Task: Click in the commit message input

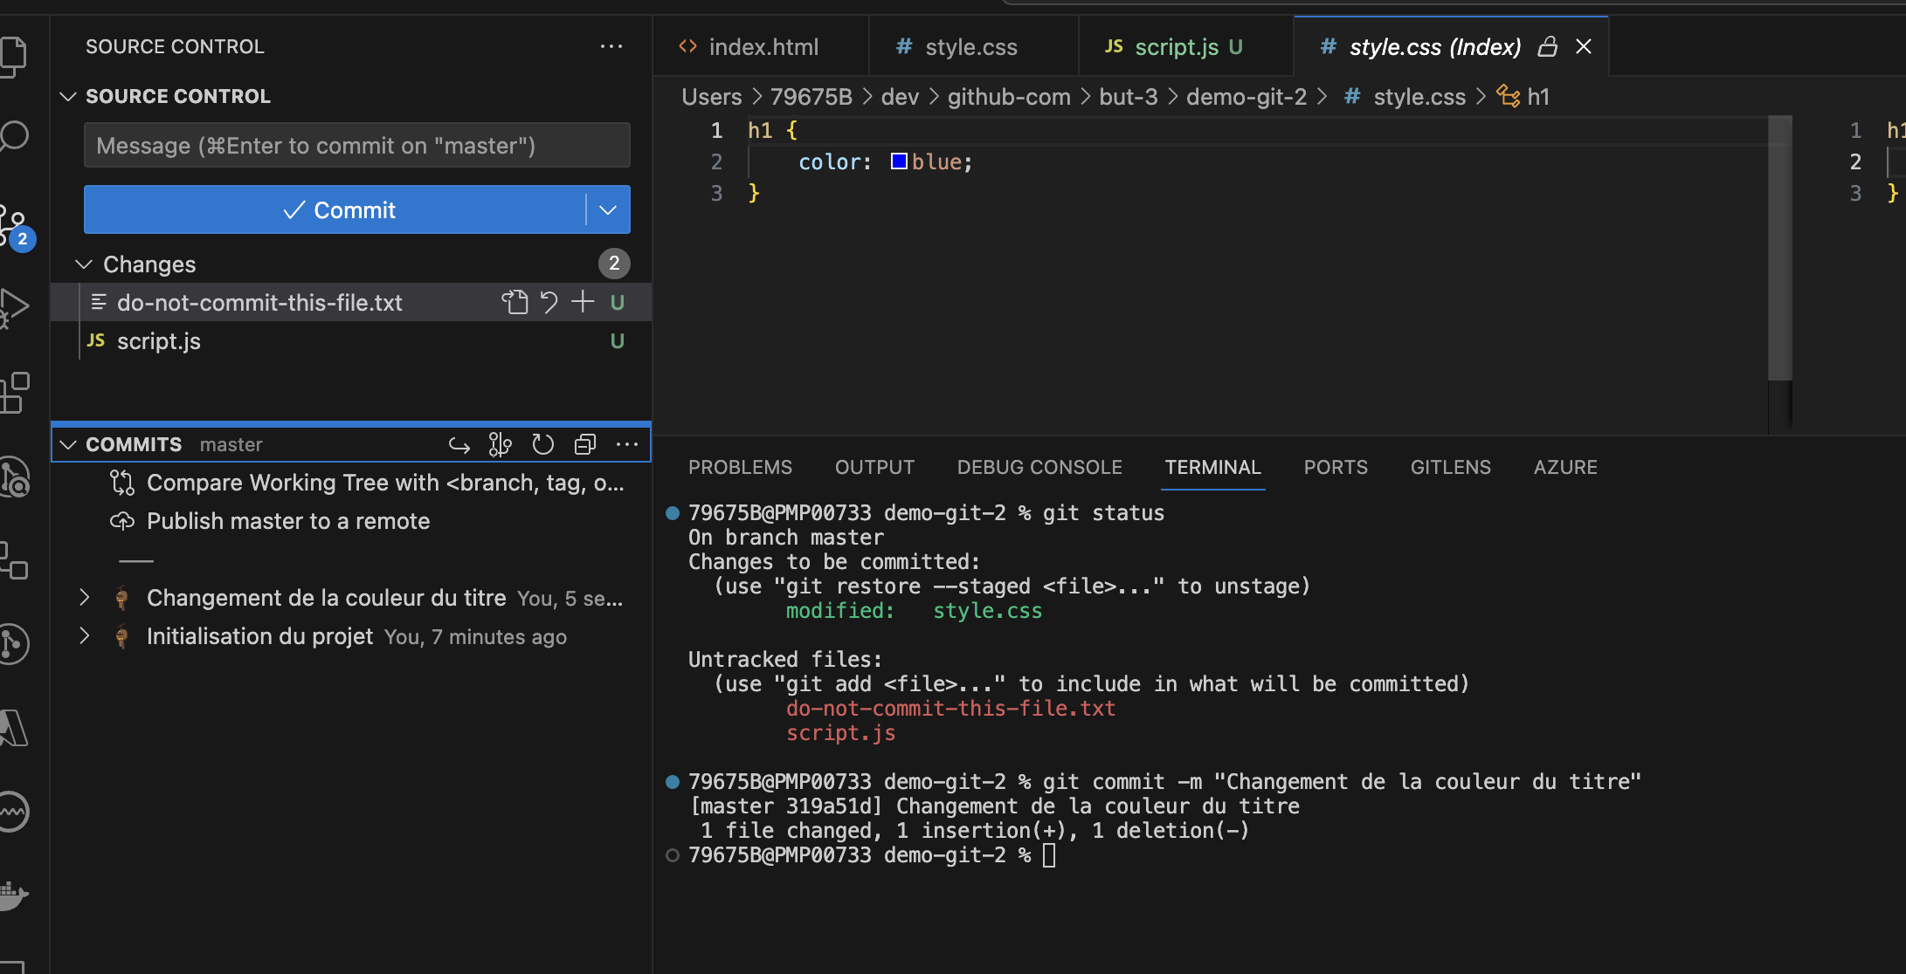Action: [x=356, y=145]
